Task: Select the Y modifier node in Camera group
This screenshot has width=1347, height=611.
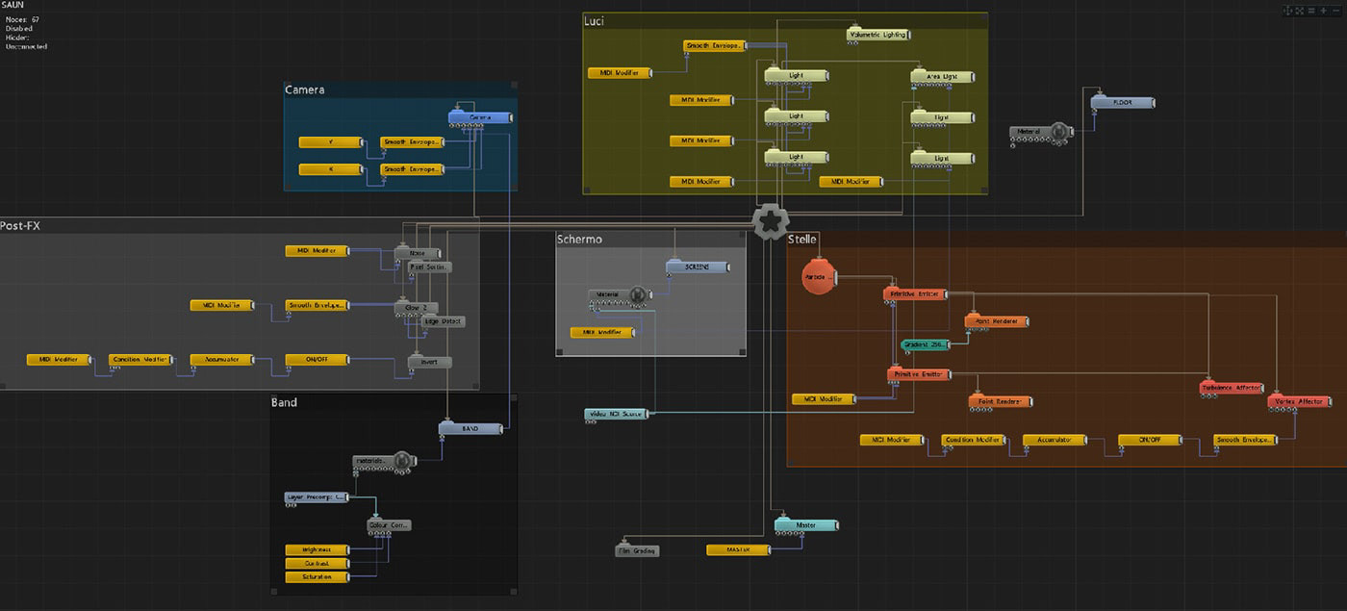Action: 331,142
